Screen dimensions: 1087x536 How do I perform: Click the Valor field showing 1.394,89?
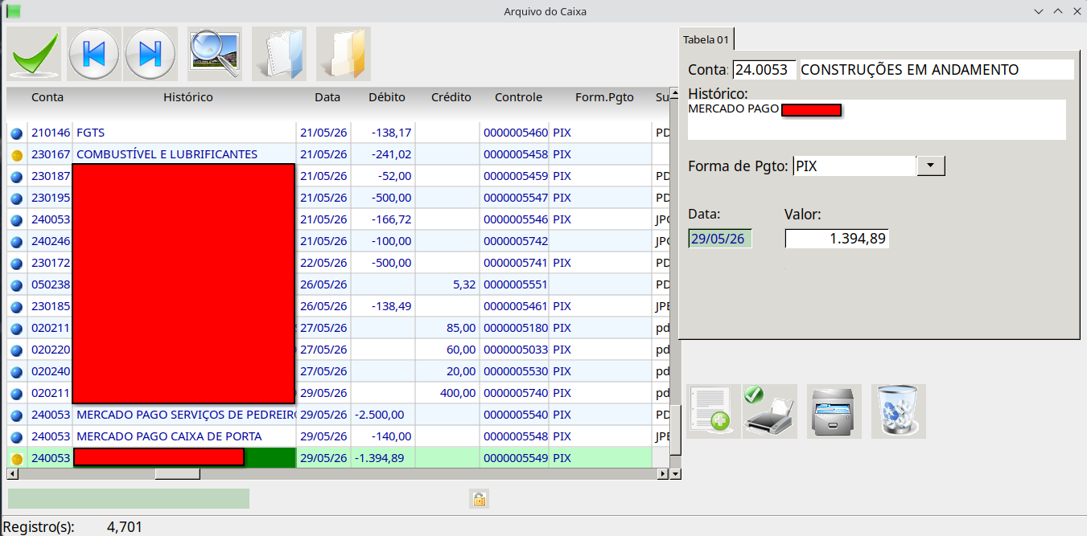coord(837,239)
